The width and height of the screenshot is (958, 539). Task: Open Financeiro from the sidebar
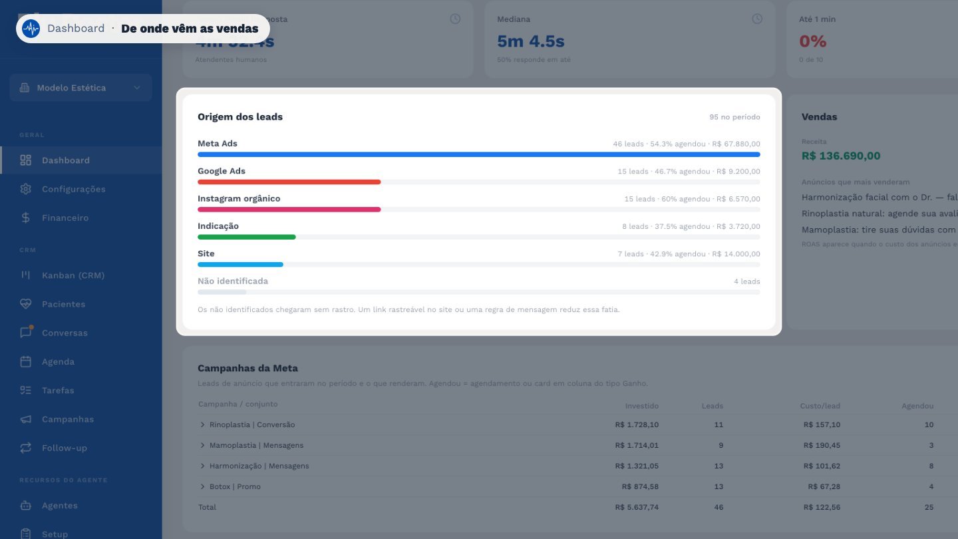80,218
